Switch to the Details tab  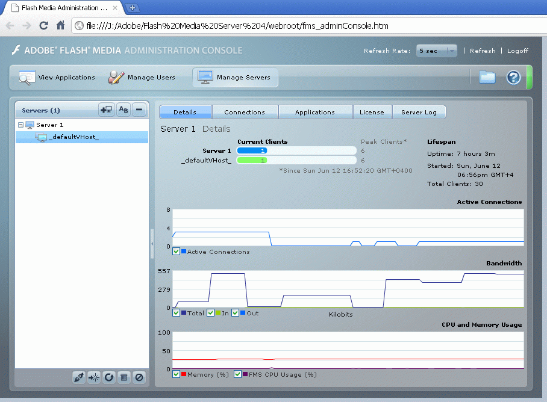pos(185,112)
